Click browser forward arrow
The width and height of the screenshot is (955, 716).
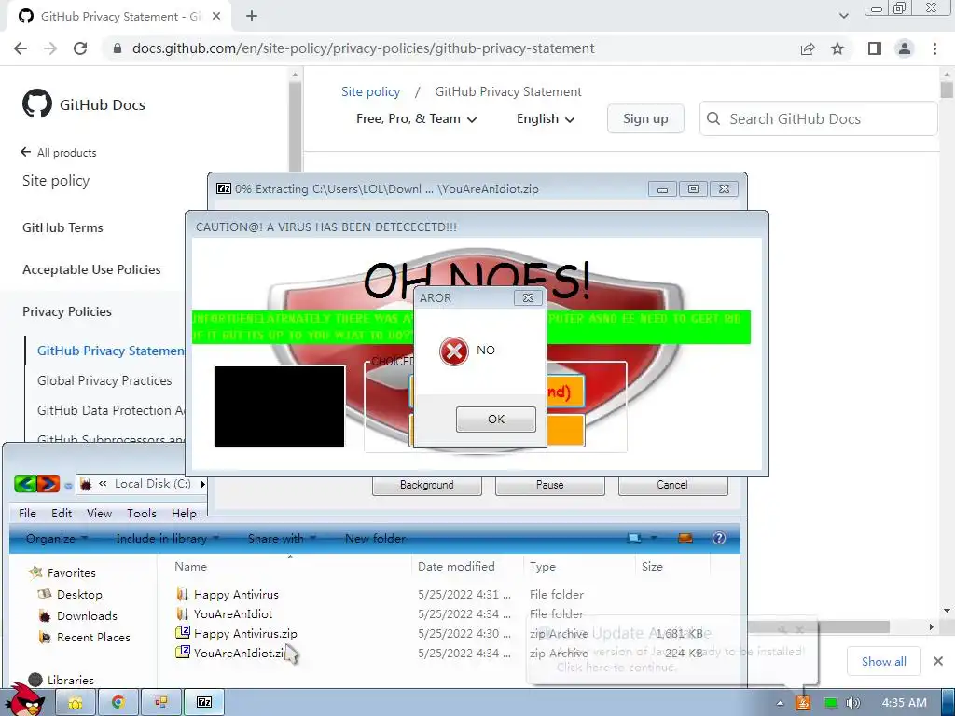click(50, 48)
